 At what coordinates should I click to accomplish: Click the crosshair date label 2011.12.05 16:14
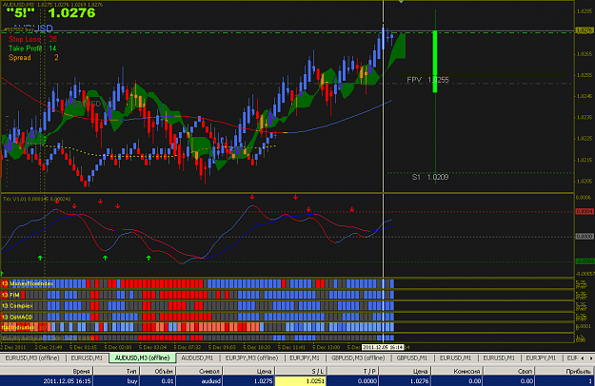point(383,347)
